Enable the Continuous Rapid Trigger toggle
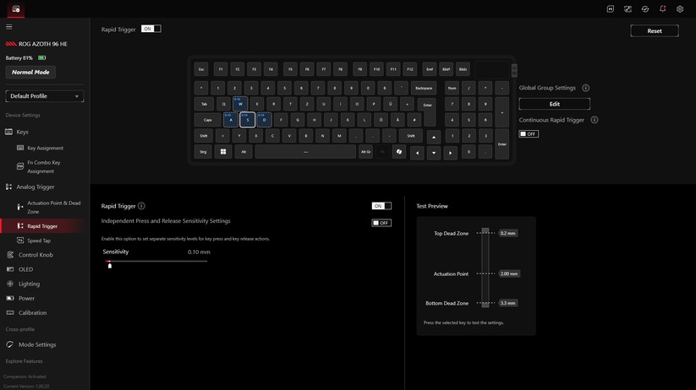 point(529,133)
